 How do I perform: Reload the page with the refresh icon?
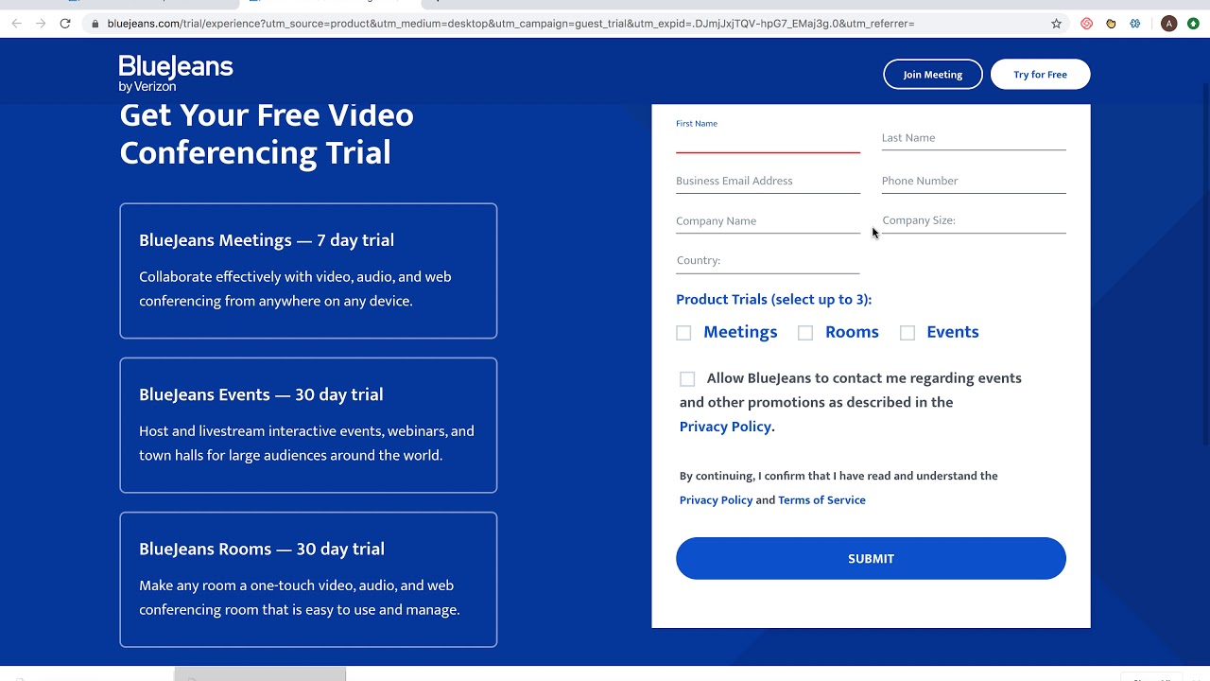point(65,24)
